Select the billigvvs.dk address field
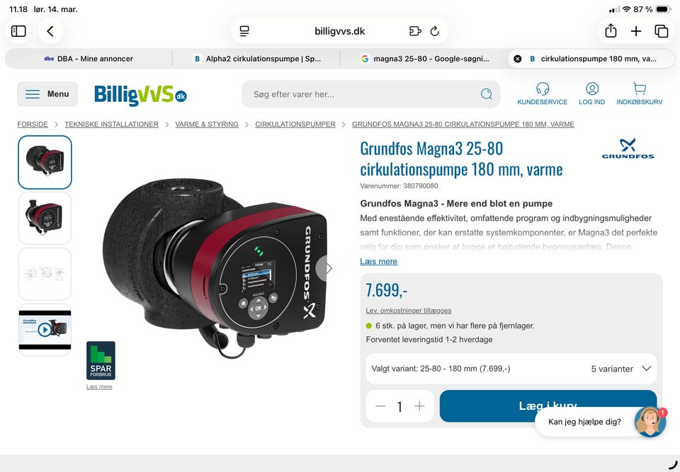680x472 pixels. (x=339, y=31)
